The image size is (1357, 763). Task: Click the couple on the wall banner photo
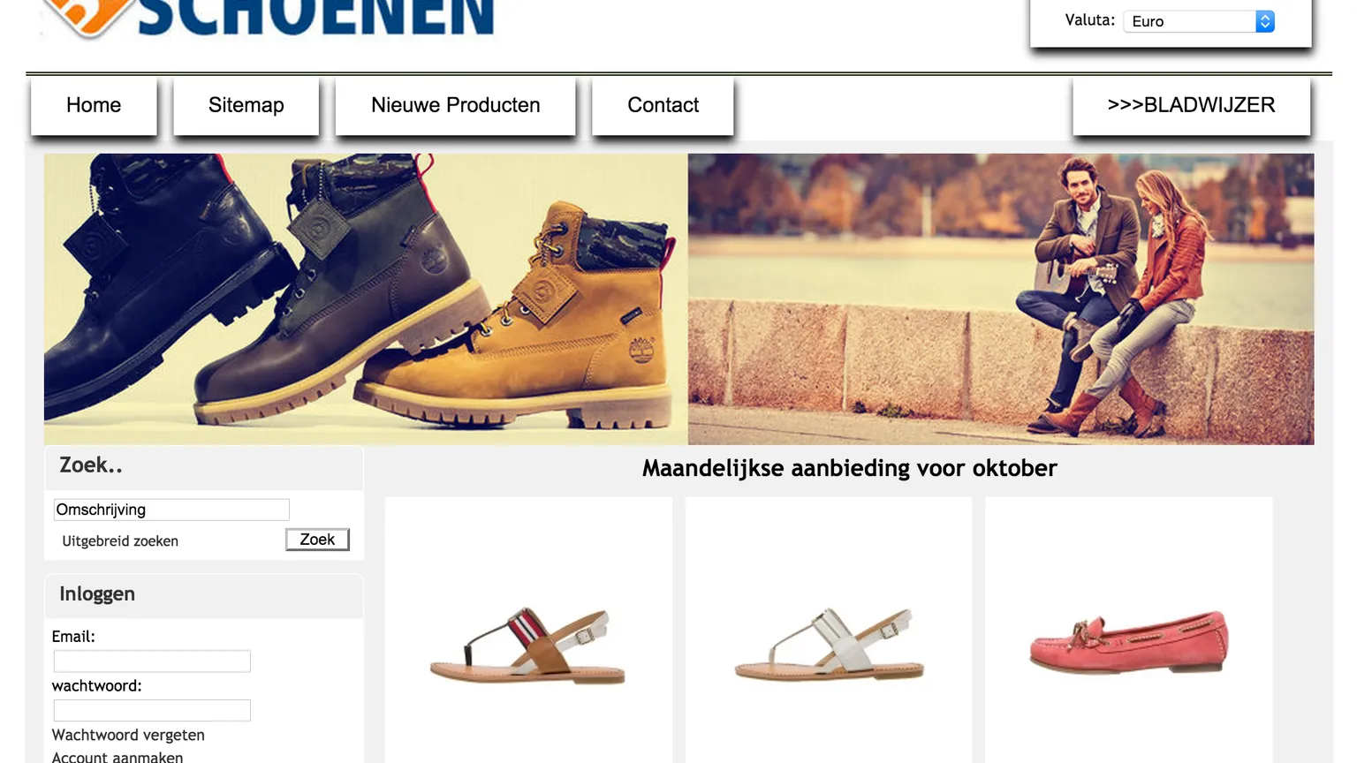[1001, 299]
